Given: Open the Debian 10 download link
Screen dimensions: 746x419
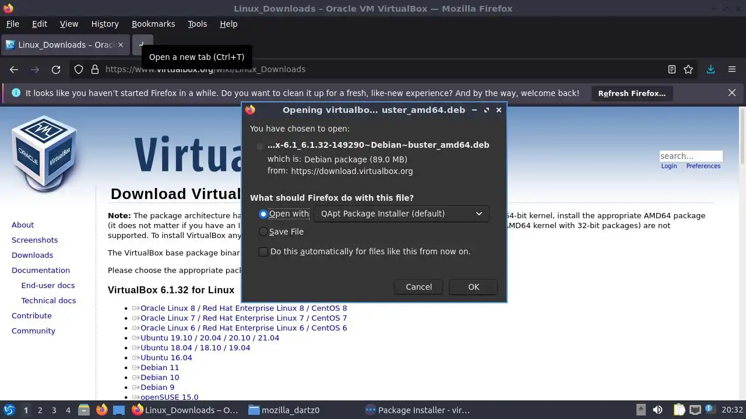Looking at the screenshot, I should (160, 377).
